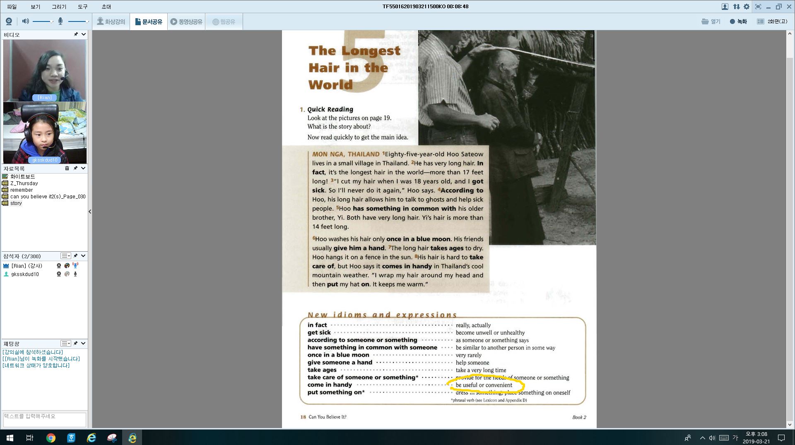Click the network up-down arrows icon
795x445 pixels.
click(x=736, y=7)
